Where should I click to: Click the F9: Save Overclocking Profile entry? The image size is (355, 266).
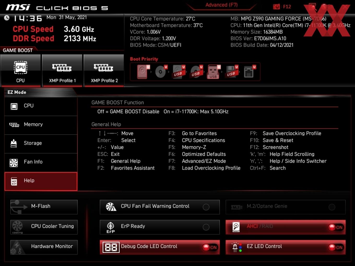coord(286,133)
